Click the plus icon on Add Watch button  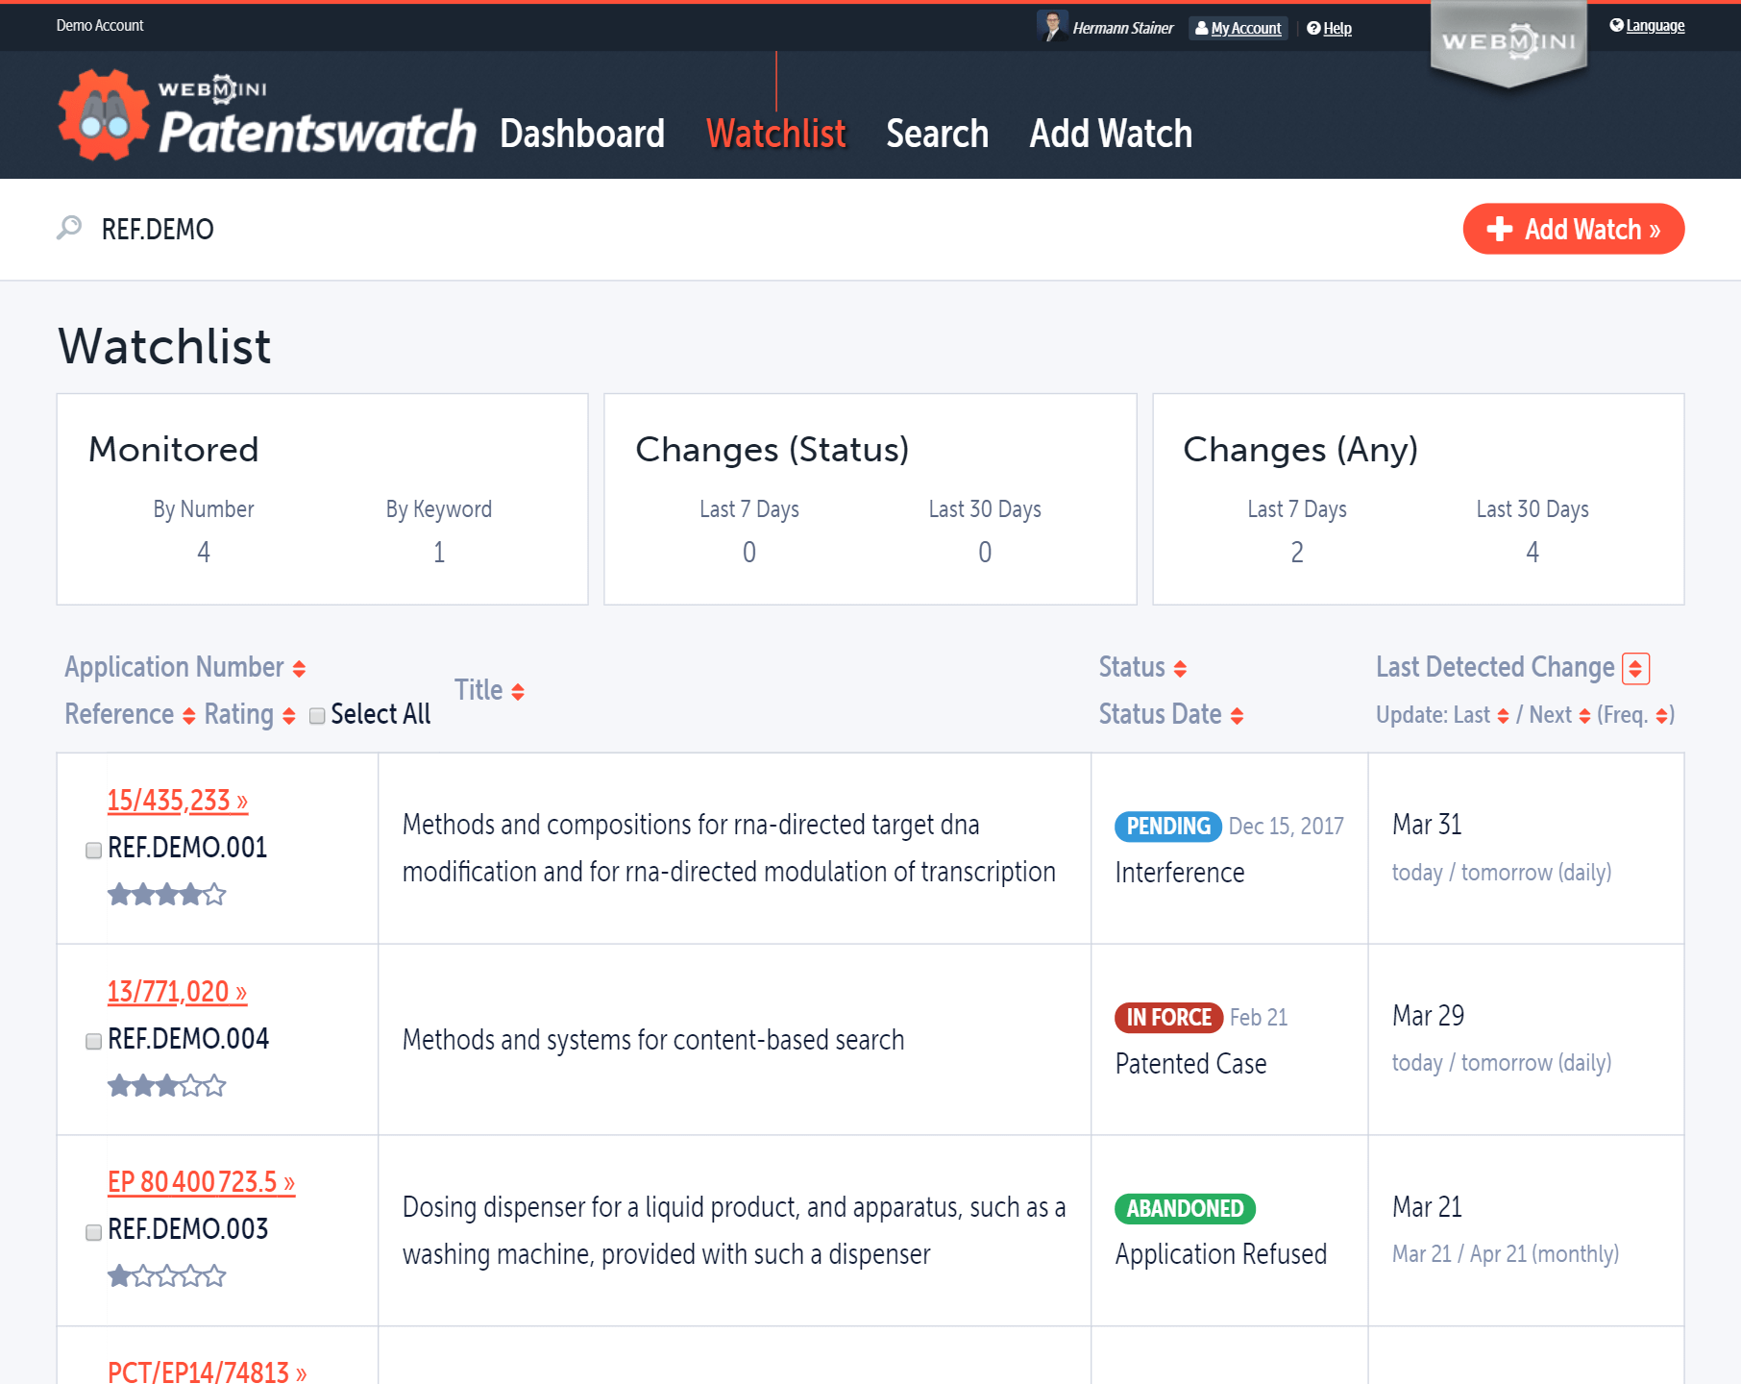point(1497,229)
